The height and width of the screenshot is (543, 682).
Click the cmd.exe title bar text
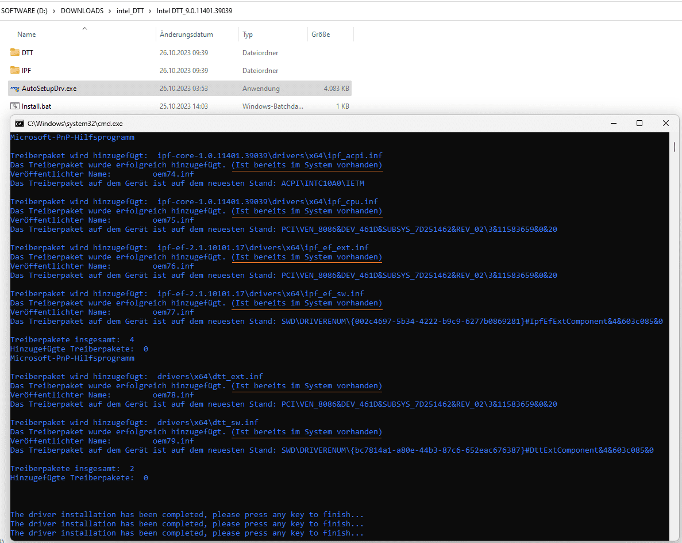point(75,124)
